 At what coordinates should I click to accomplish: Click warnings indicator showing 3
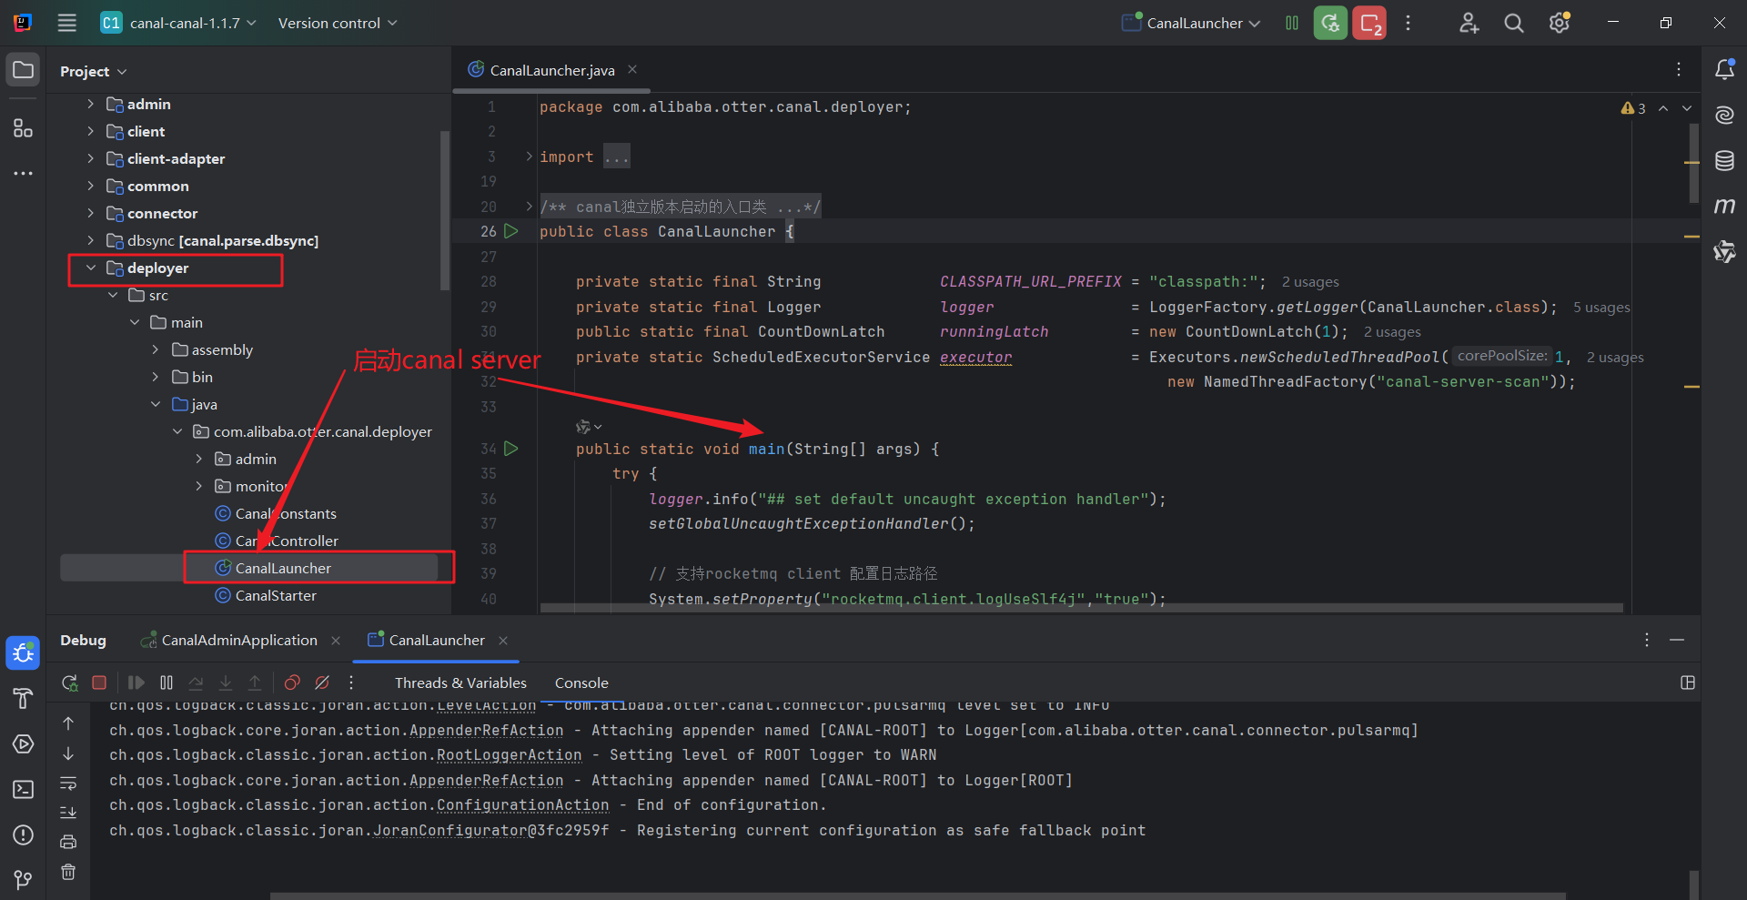1633,108
